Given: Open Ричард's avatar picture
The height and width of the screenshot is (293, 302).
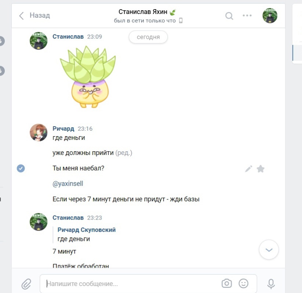Looking at the screenshot, I should tap(39, 133).
